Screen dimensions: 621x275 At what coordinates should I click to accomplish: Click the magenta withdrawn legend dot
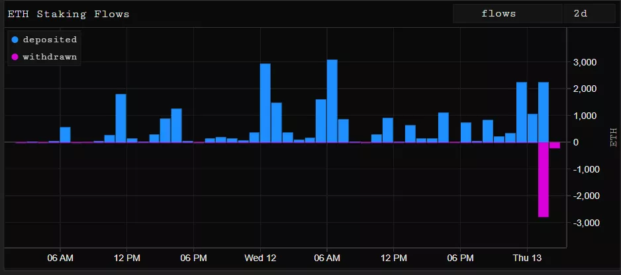pos(15,57)
